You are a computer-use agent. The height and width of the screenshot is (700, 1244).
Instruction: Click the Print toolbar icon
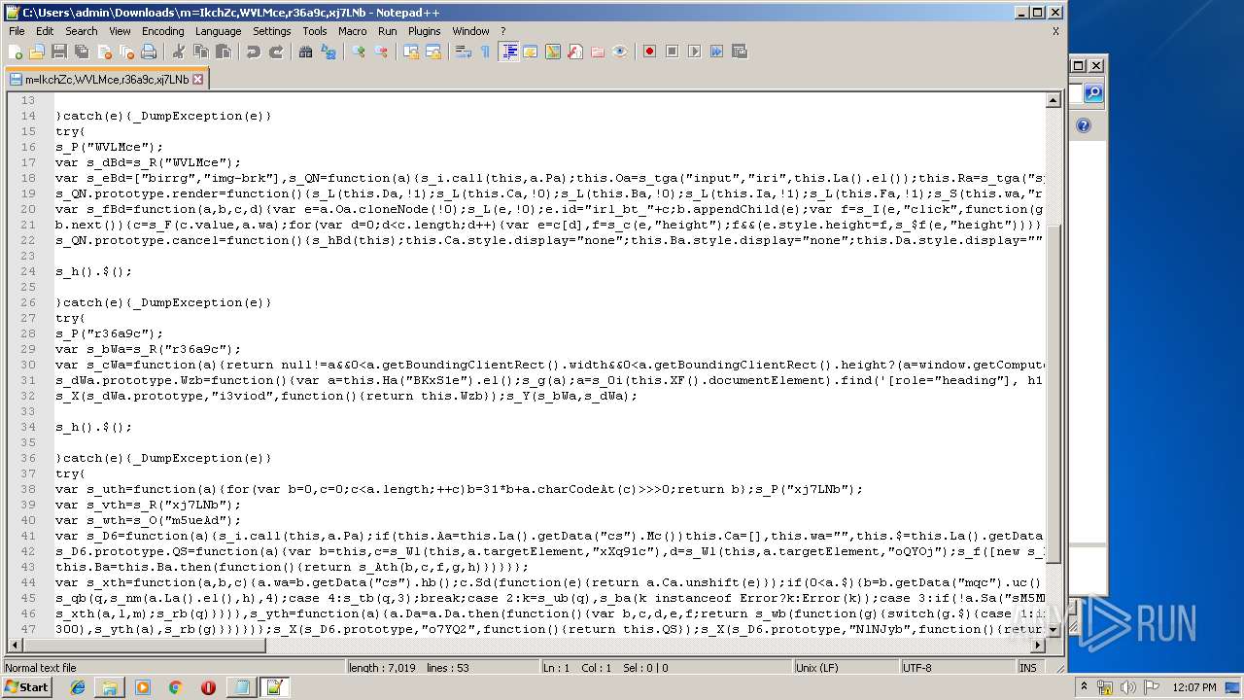coord(149,52)
